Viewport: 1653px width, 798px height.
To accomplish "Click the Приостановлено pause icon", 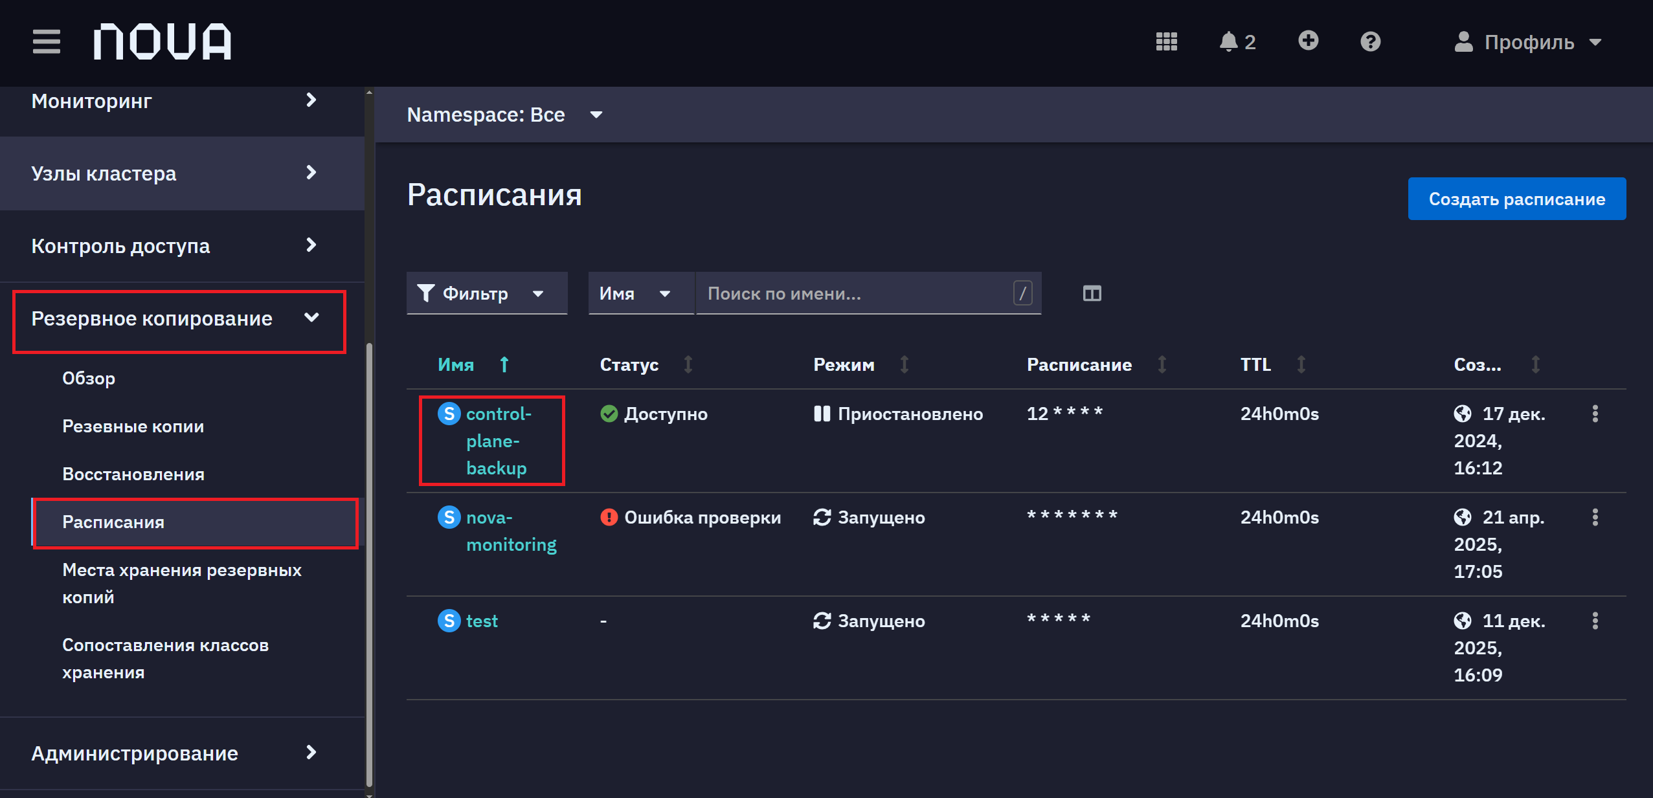I will (822, 414).
